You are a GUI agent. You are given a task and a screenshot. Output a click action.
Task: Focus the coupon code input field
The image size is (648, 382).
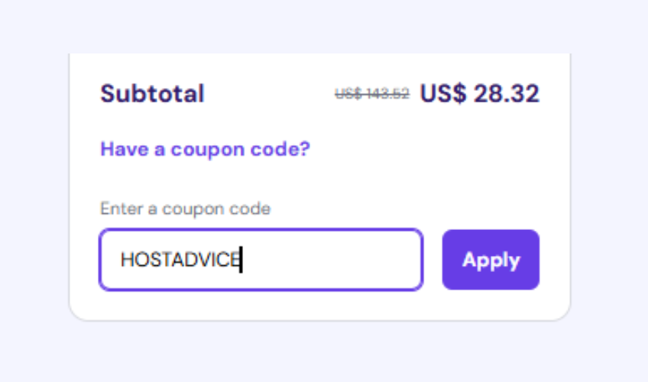pyautogui.click(x=261, y=260)
